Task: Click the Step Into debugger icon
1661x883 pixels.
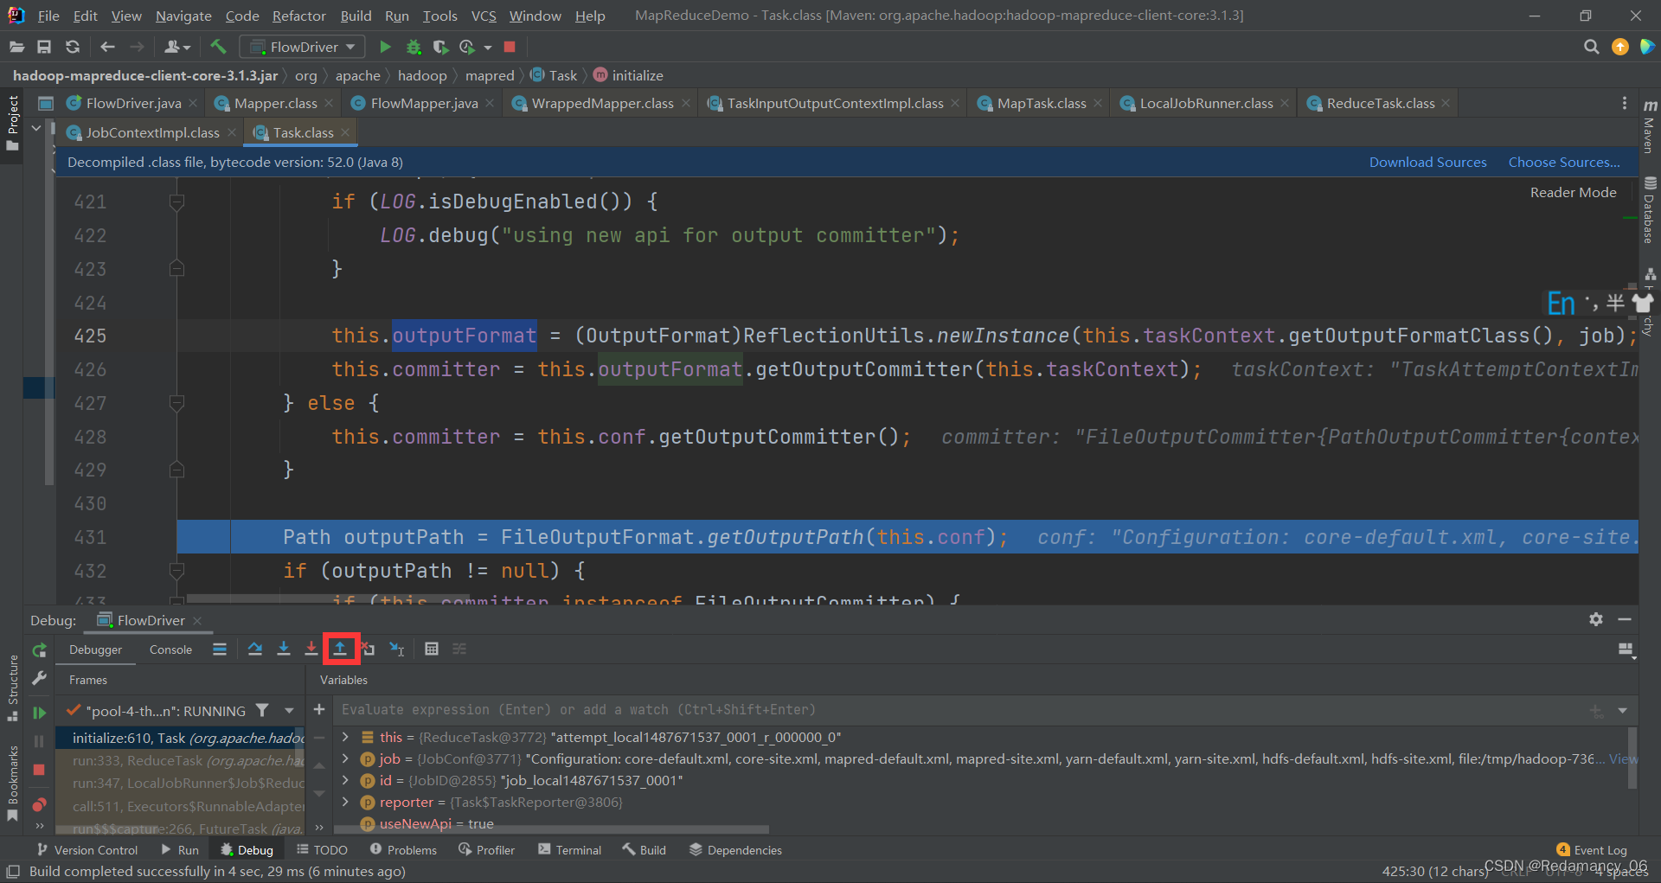Action: tap(283, 649)
